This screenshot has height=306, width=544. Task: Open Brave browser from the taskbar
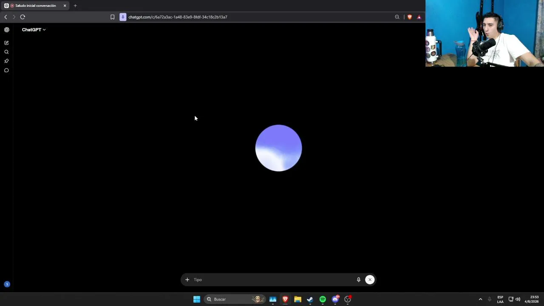[x=285, y=299]
